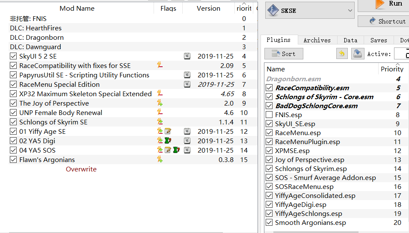Select version 4.65 of XP32 Skeleton
The image size is (409, 233).
click(227, 94)
